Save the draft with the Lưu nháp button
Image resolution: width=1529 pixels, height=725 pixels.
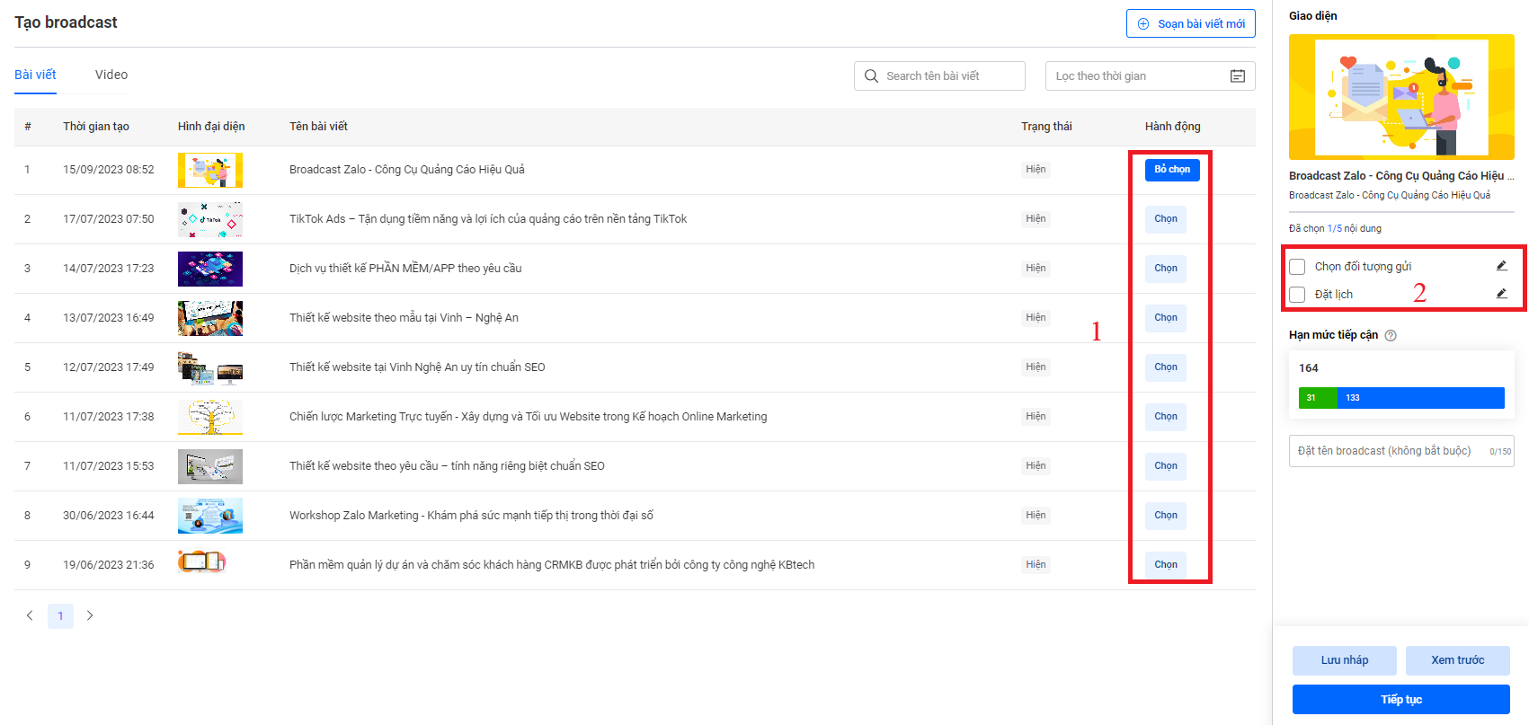point(1344,660)
